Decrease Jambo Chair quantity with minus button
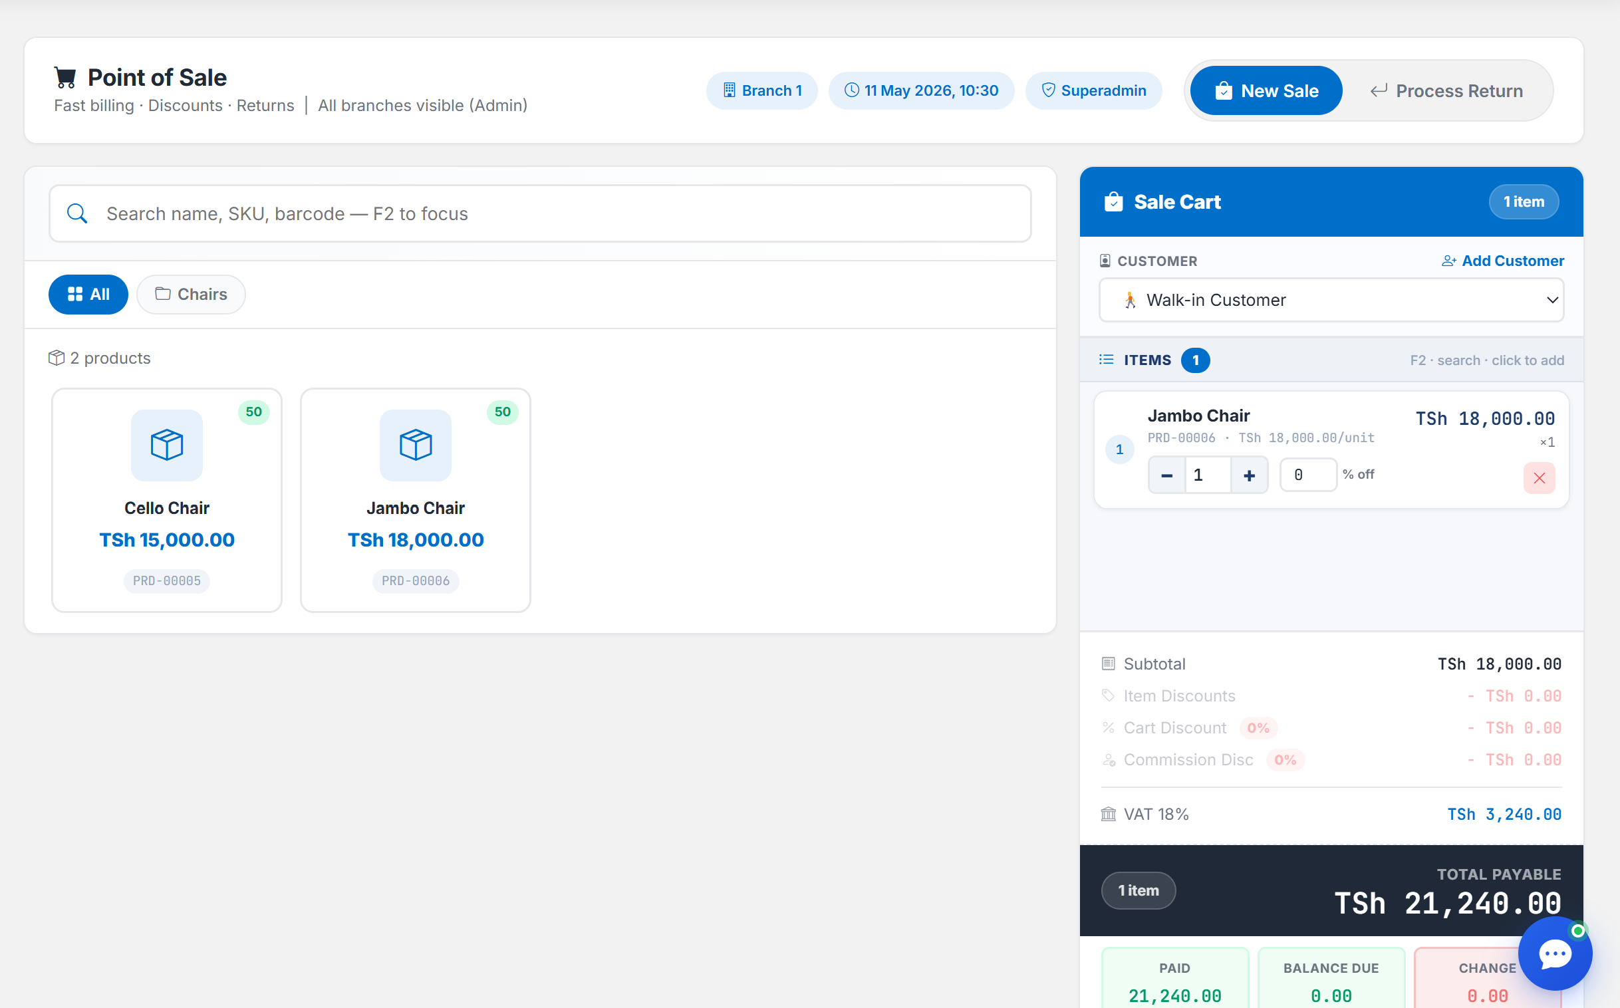This screenshot has height=1008, width=1620. tap(1166, 475)
